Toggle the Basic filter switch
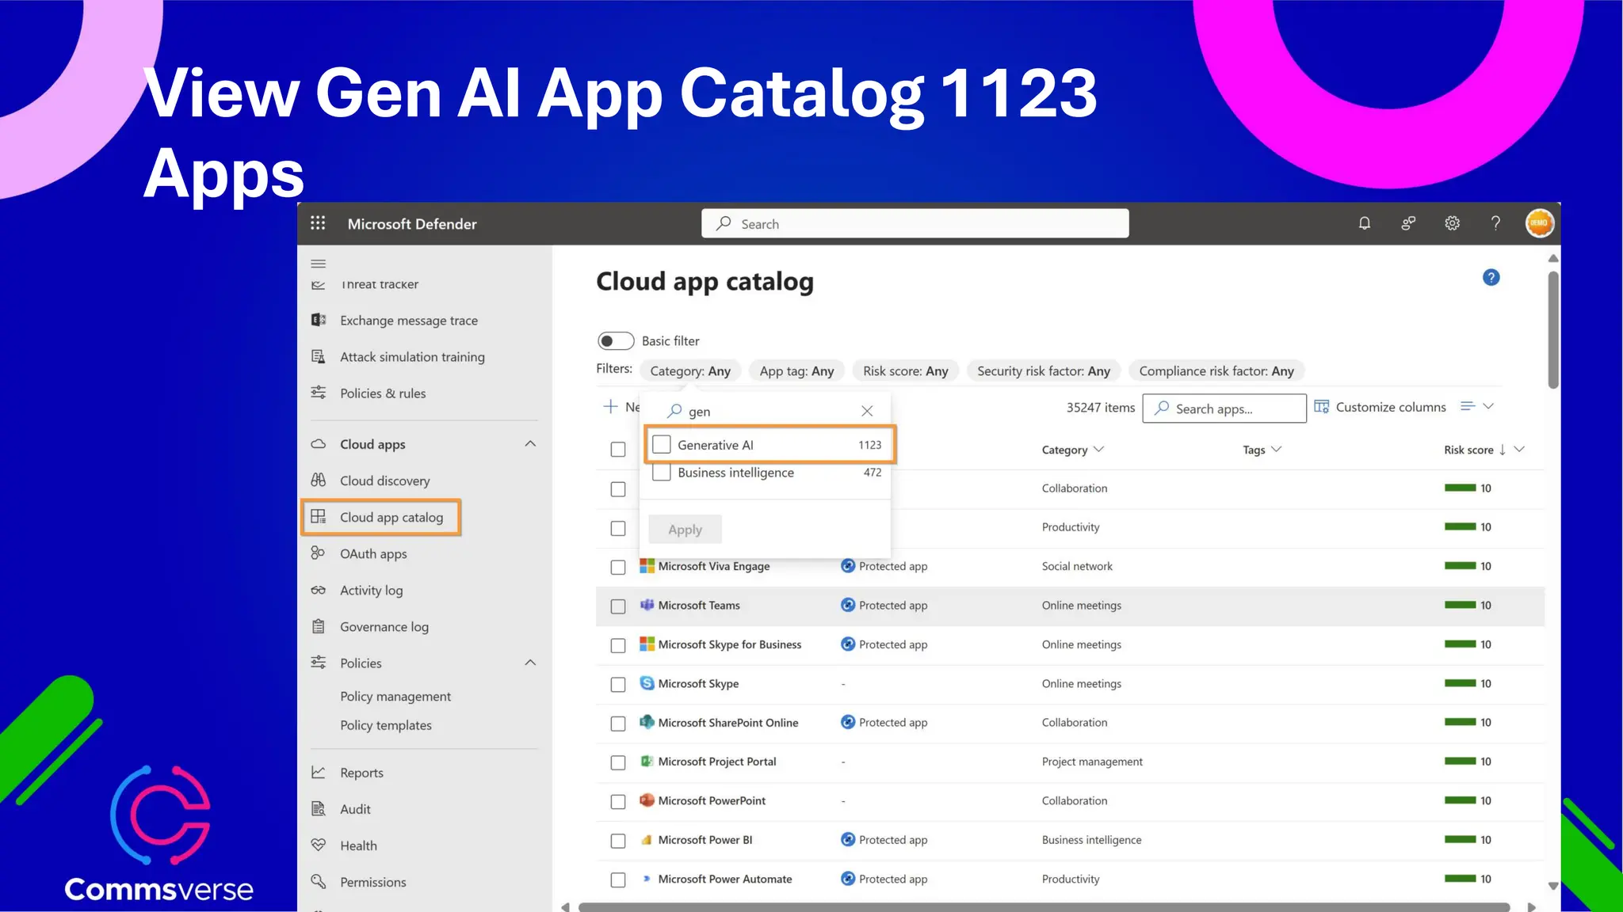Screen dimensions: 1623x912 (x=616, y=341)
